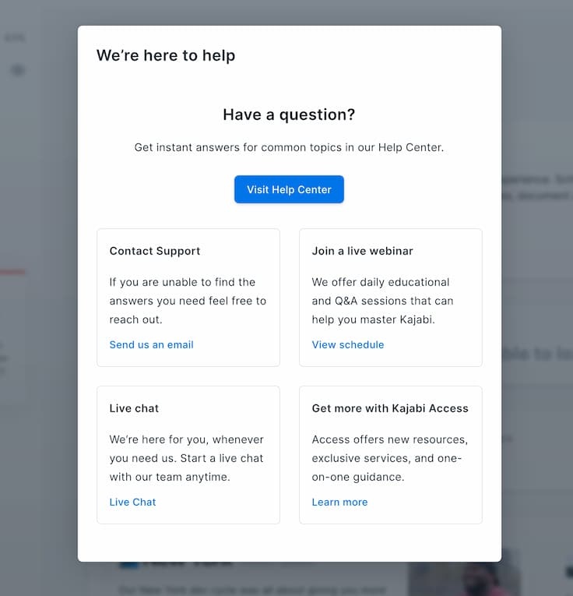Click the 'Access offers new resources' paragraph
This screenshot has width=573, height=596.
390,458
